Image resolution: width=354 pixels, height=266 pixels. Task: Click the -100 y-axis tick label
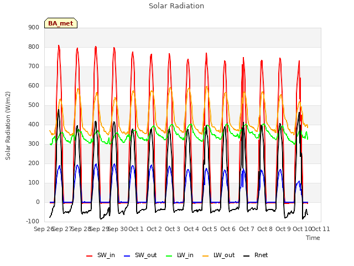tap(33, 222)
